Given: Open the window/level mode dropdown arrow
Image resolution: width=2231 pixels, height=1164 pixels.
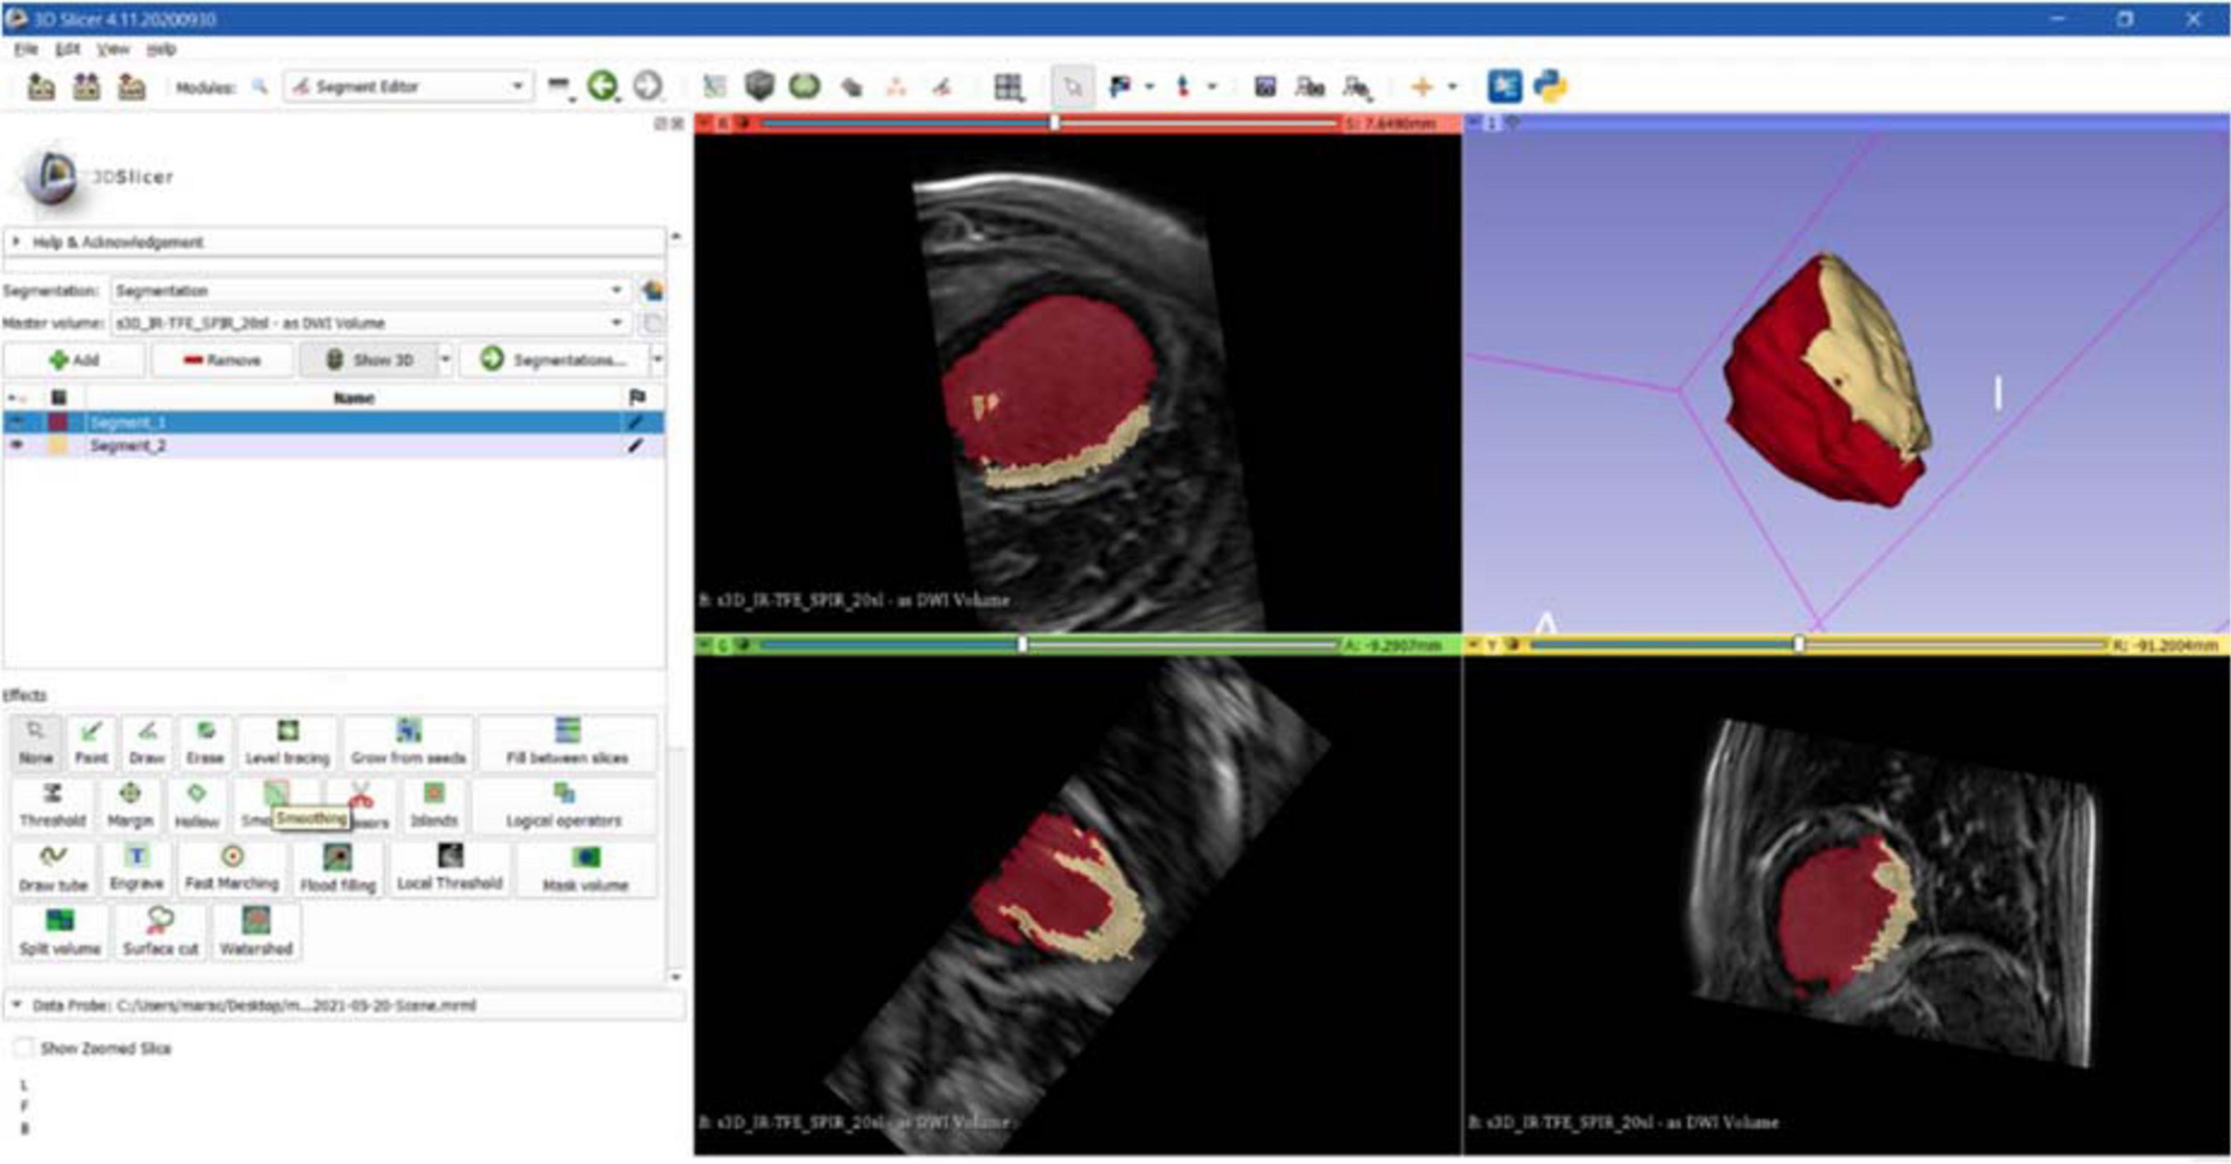Looking at the screenshot, I should (1149, 87).
